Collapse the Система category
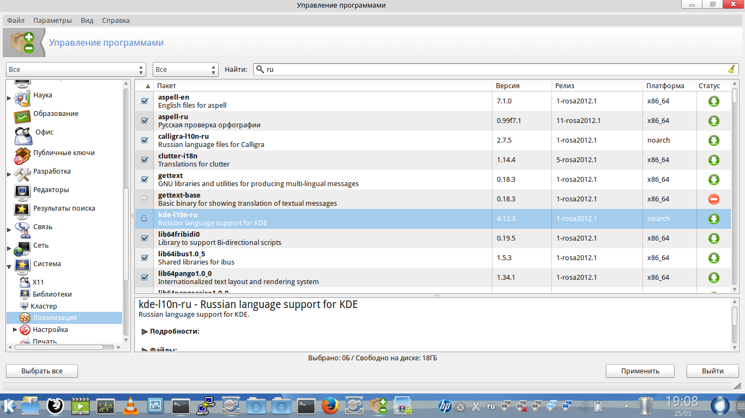Screen dimensions: 745x418 [x=9, y=267]
